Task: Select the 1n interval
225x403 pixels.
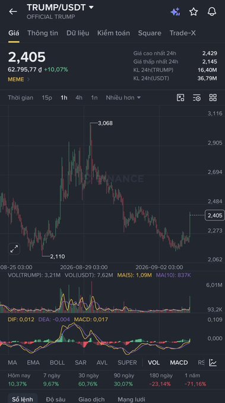Action: [x=94, y=98]
